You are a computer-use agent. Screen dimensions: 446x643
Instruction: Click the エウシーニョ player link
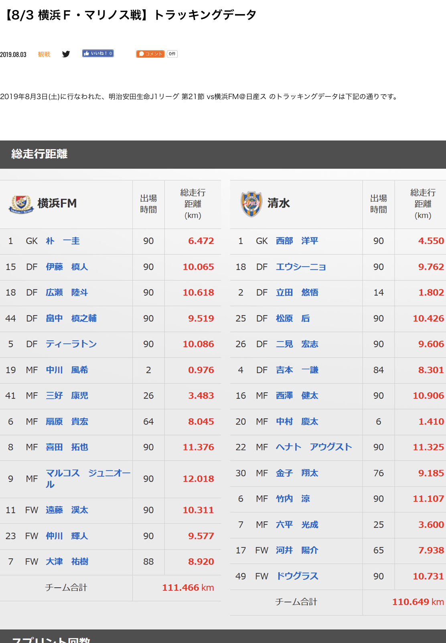[x=301, y=267]
